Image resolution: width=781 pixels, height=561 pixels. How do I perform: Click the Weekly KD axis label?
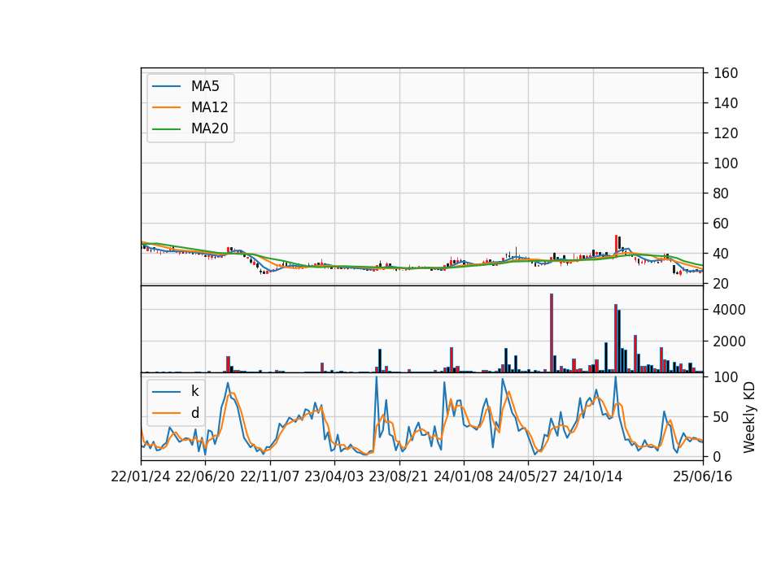tap(749, 417)
